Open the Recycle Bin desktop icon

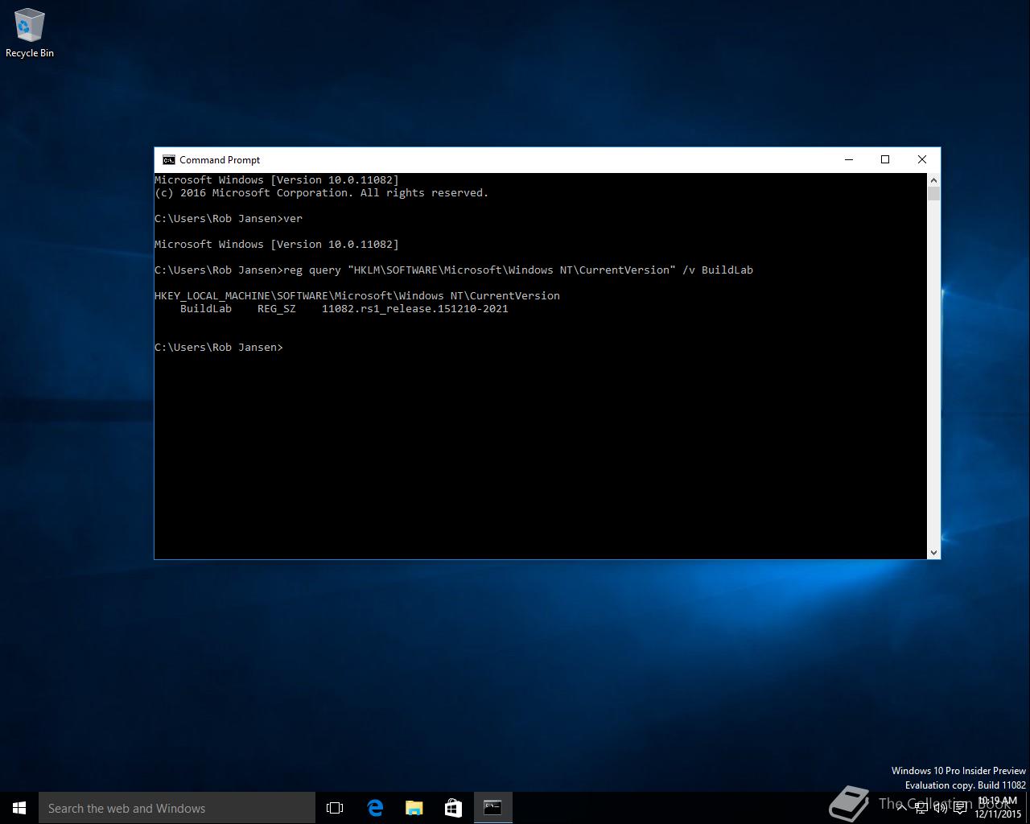pos(29,33)
